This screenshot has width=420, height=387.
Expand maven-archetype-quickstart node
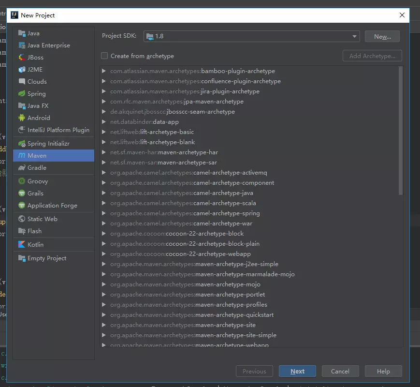point(103,315)
